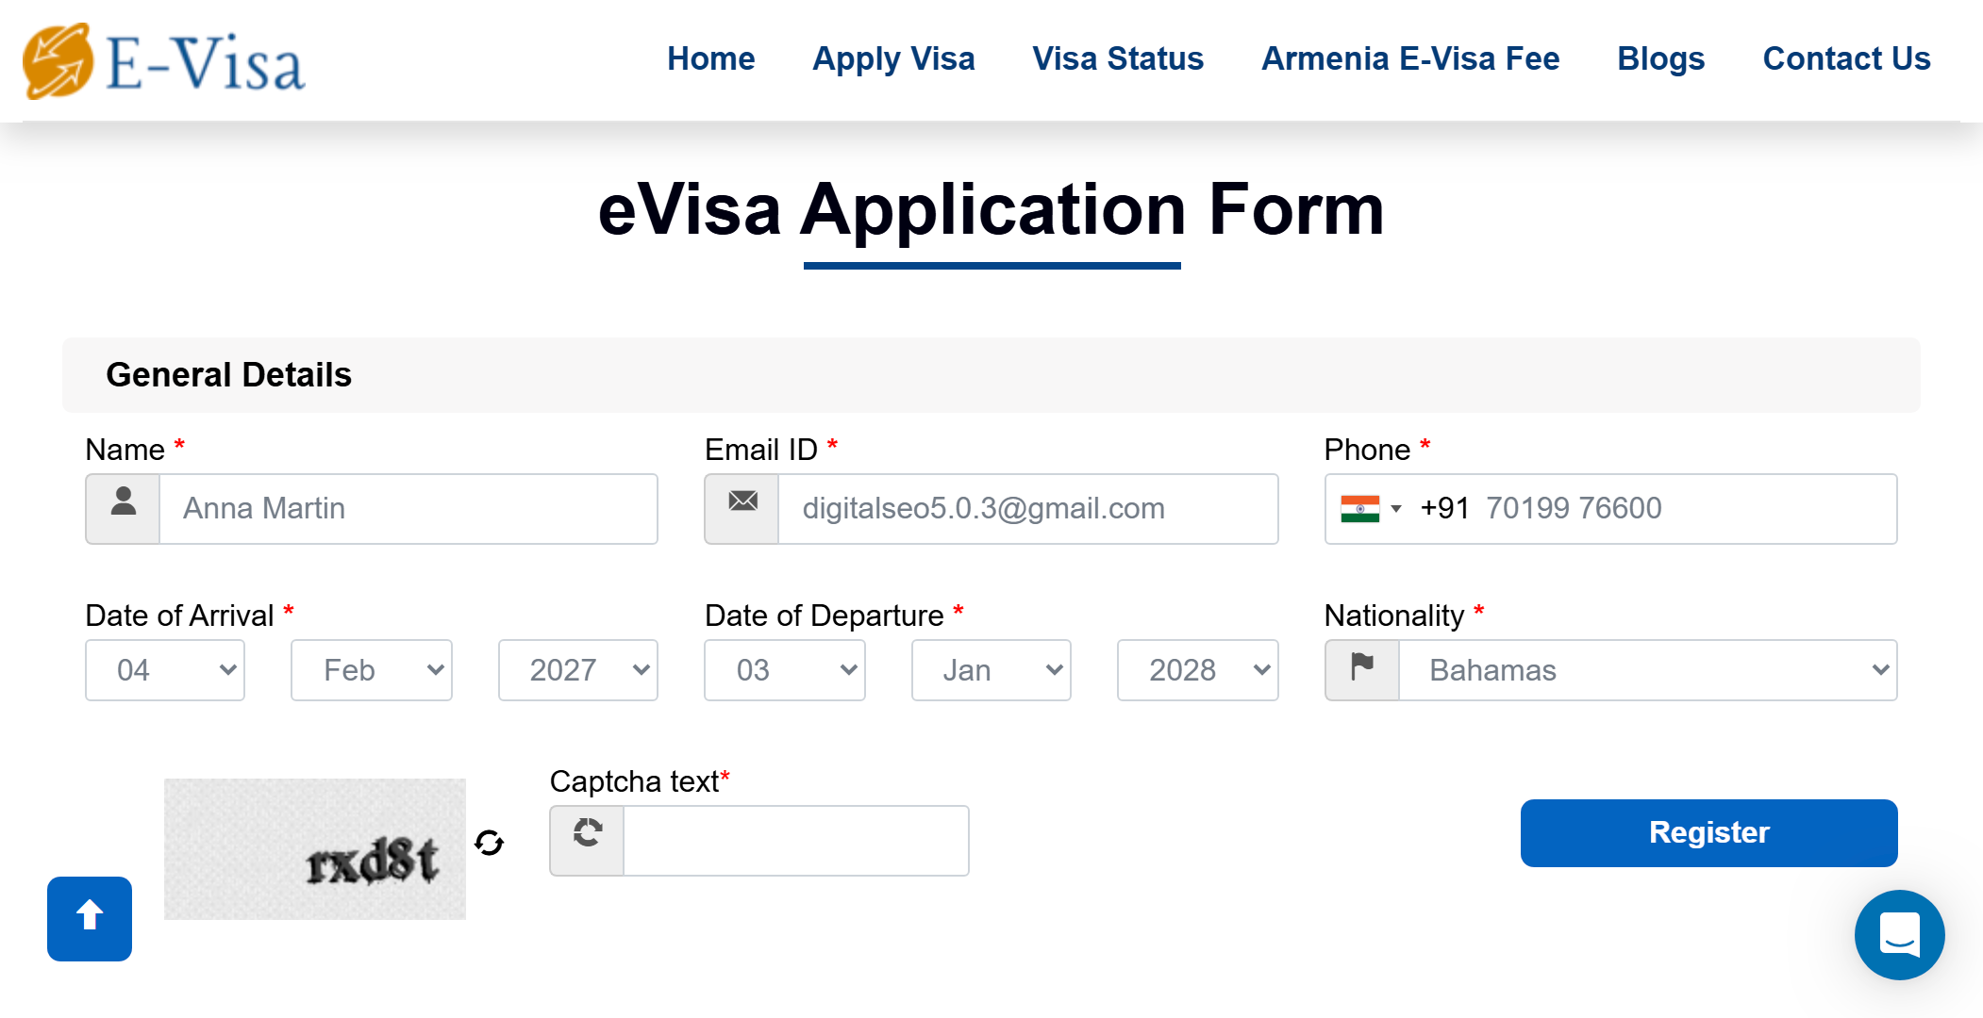Open arrival day dropdown showing 04
This screenshot has width=1983, height=1018.
[165, 670]
